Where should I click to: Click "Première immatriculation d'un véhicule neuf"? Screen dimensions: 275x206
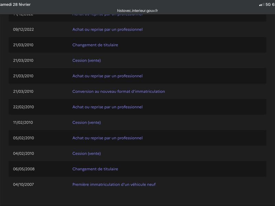[114, 184]
